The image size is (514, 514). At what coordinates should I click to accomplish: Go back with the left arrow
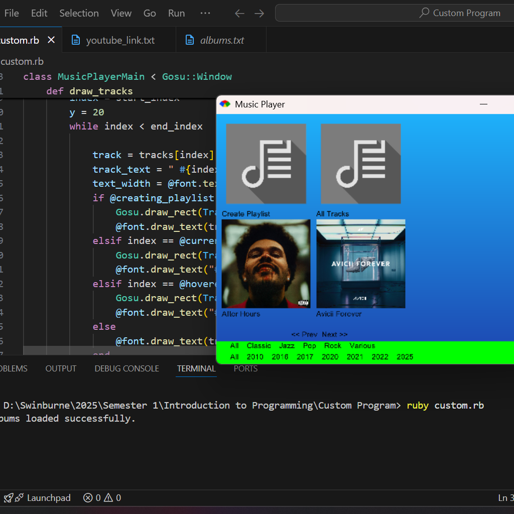tap(239, 14)
